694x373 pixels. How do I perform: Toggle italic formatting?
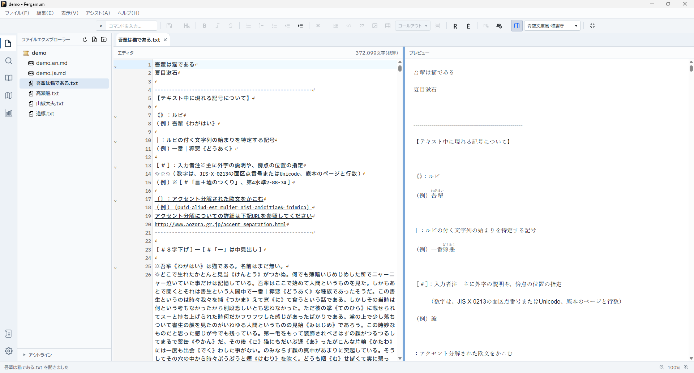point(218,26)
